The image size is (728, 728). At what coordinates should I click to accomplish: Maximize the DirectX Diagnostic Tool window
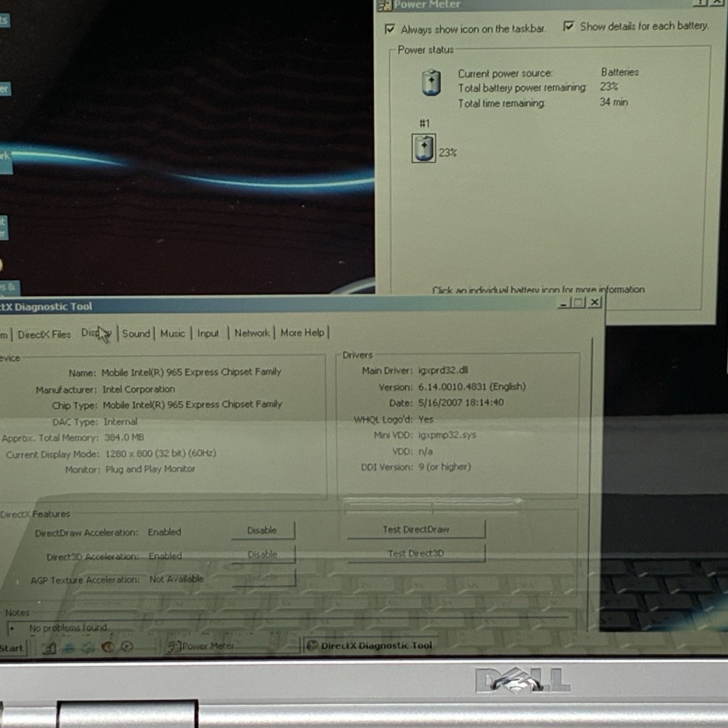pyautogui.click(x=578, y=302)
